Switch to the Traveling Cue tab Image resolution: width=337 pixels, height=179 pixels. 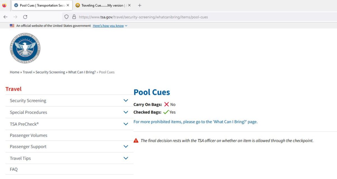(x=101, y=5)
